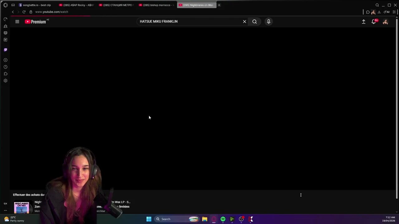Open the YouTube guide hamburger menu
The height and width of the screenshot is (224, 399).
[17, 21]
